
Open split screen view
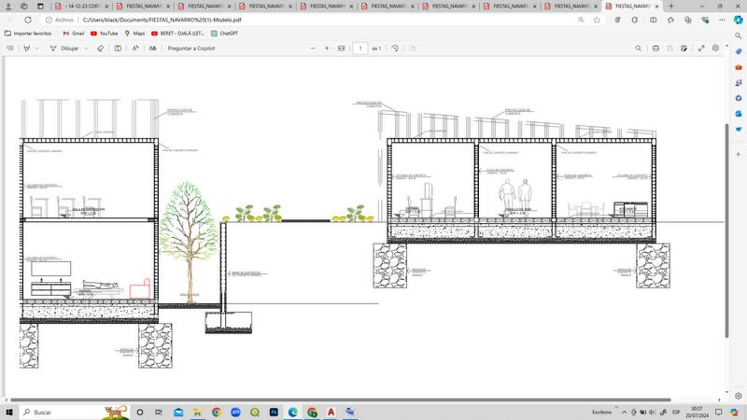pyautogui.click(x=653, y=20)
